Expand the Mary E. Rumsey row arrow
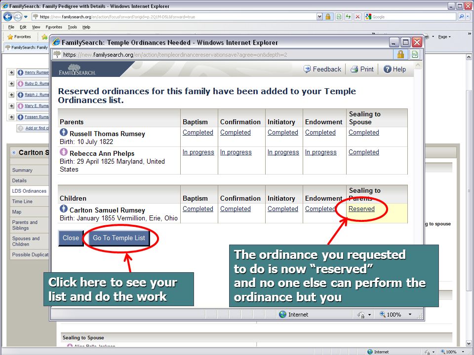This screenshot has width=474, height=355. pyautogui.click(x=11, y=106)
